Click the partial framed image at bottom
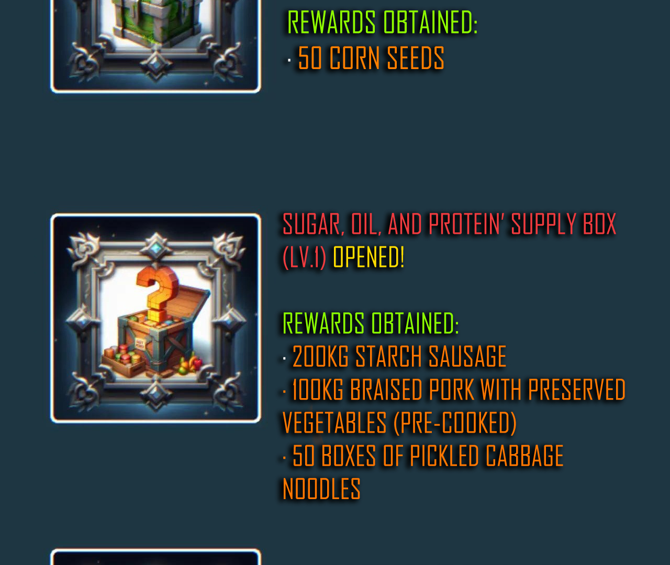 pyautogui.click(x=155, y=557)
